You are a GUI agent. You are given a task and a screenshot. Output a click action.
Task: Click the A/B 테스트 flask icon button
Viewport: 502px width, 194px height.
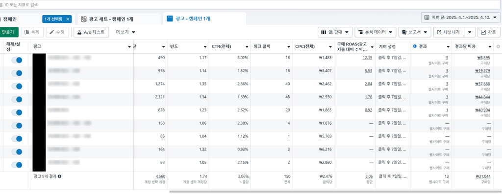point(91,32)
